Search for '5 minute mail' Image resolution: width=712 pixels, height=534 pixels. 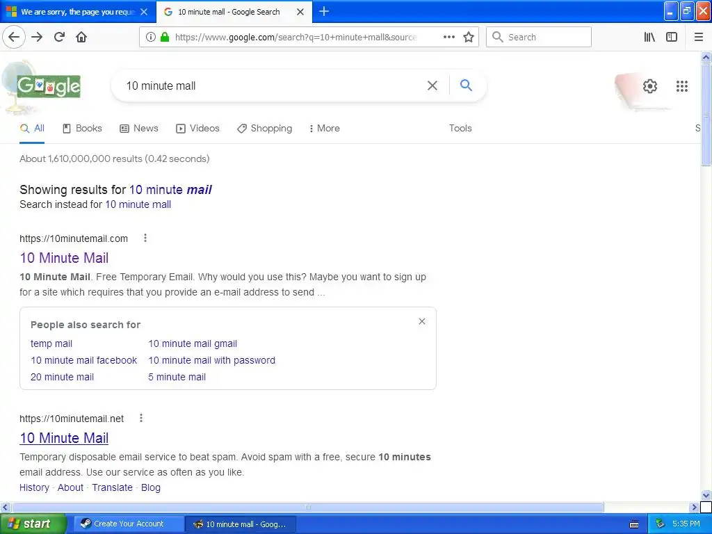(x=177, y=377)
